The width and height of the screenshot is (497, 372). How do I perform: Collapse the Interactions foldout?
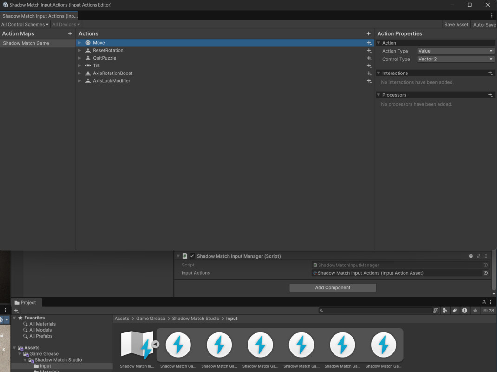pos(379,73)
